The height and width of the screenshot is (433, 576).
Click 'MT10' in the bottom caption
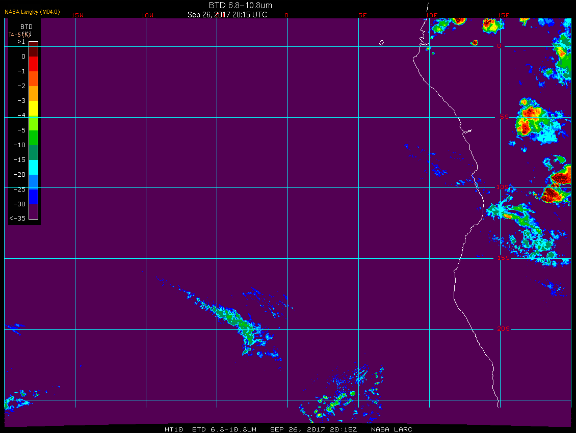173,429
